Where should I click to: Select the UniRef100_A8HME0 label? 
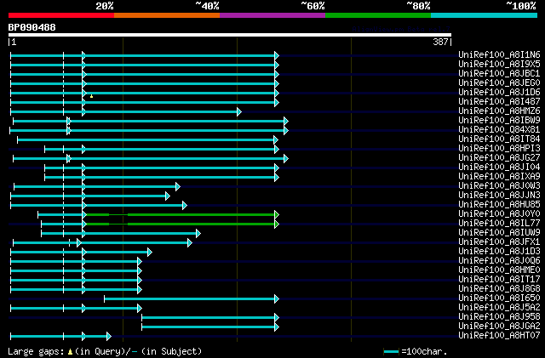point(499,270)
